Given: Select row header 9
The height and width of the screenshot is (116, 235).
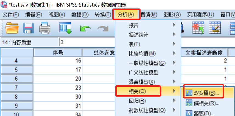Looking at the screenshot, I should (x=16, y=106).
